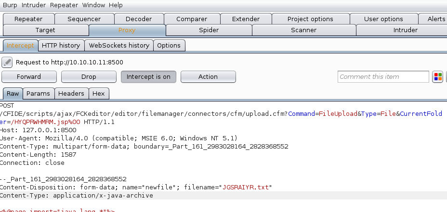Screen dimensions: 447x212
Task: Open the HTTP history sub-tab
Action: (x=61, y=46)
